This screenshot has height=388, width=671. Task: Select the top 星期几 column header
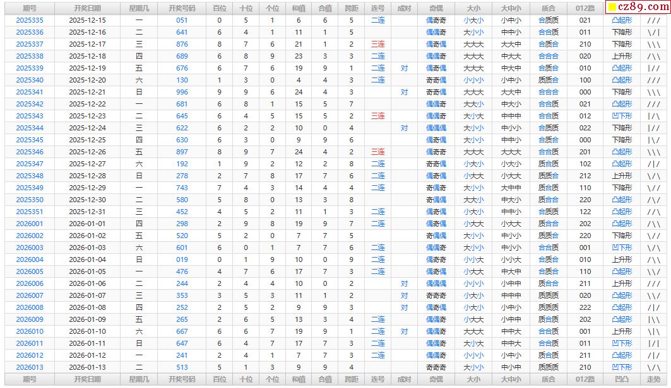tap(139, 8)
